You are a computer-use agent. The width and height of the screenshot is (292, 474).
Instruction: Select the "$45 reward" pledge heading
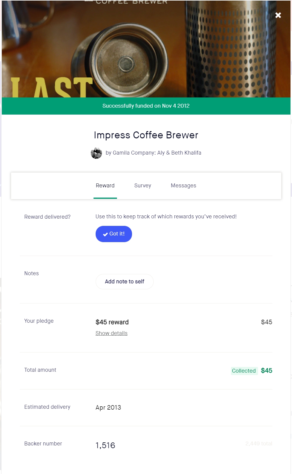pyautogui.click(x=112, y=322)
